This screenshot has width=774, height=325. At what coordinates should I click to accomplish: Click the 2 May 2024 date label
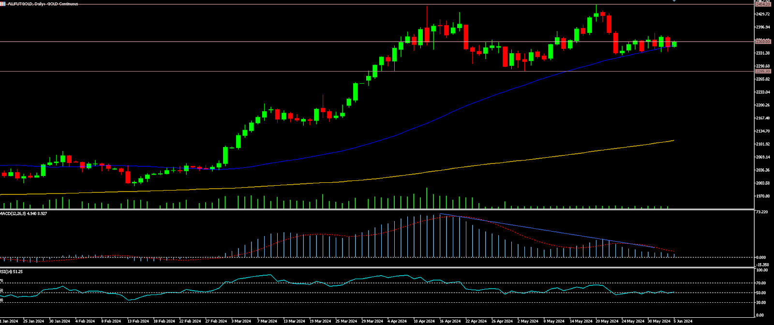coord(528,321)
